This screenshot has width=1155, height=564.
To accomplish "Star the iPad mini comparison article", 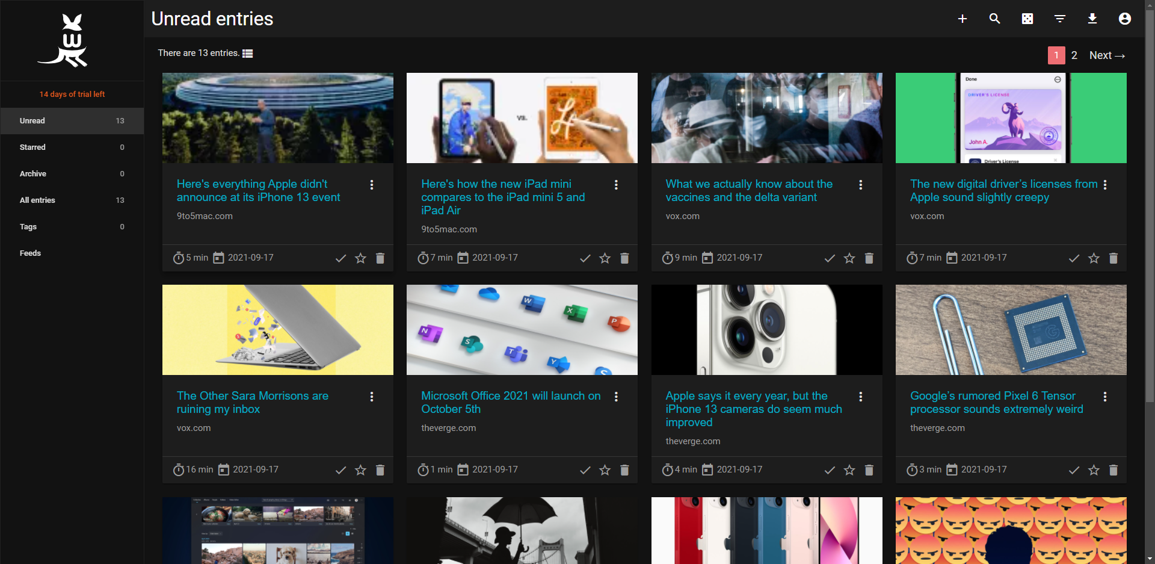I will (605, 258).
